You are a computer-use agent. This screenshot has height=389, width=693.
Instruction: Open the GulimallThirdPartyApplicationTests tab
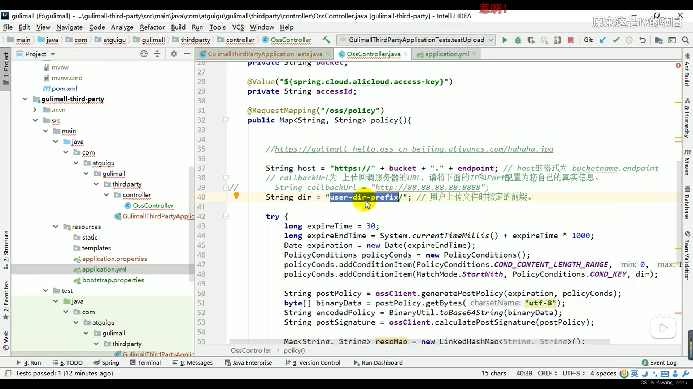coord(263,54)
